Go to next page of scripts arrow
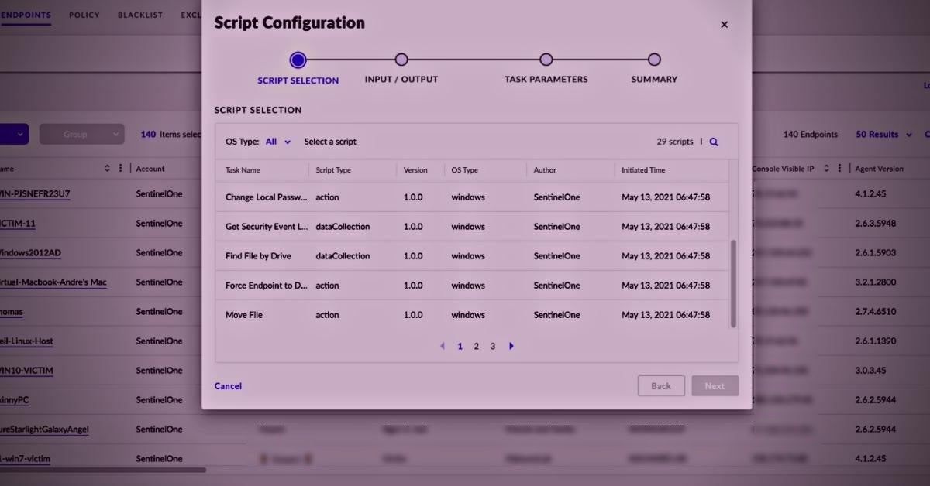Image resolution: width=930 pixels, height=486 pixels. tap(511, 347)
